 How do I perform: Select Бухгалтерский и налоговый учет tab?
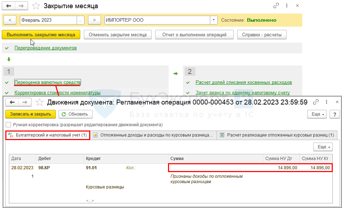[x=48, y=135]
